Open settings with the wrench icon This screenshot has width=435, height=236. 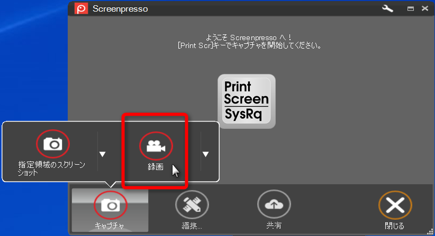tap(387, 8)
